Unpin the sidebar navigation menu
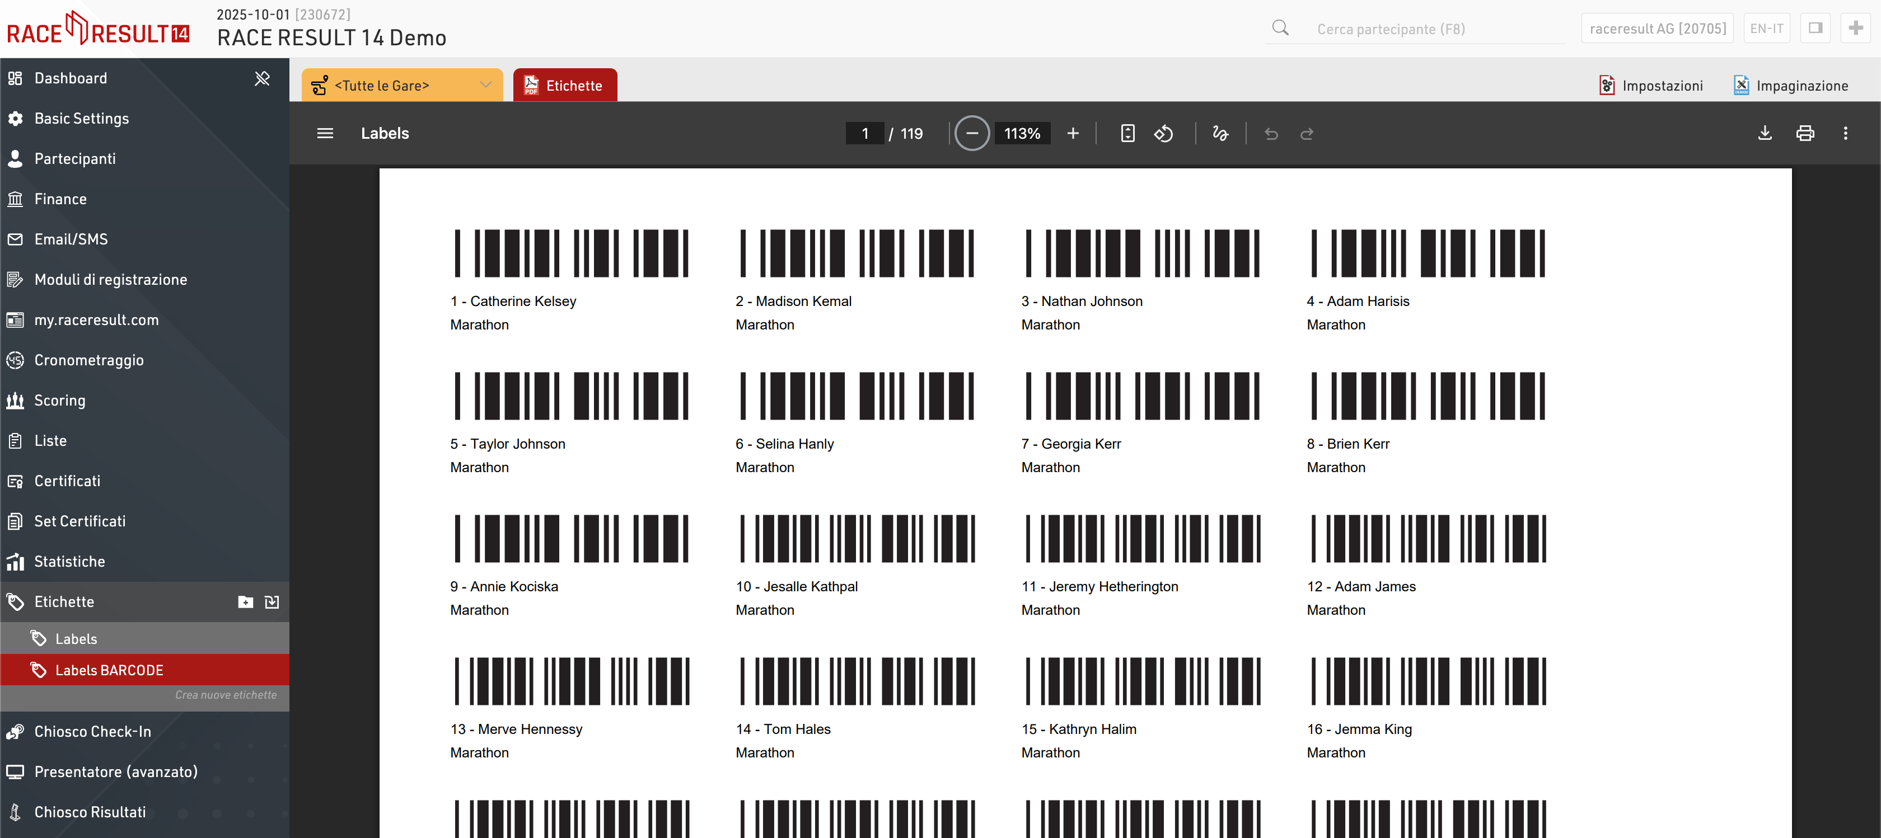The width and height of the screenshot is (1881, 838). (261, 78)
